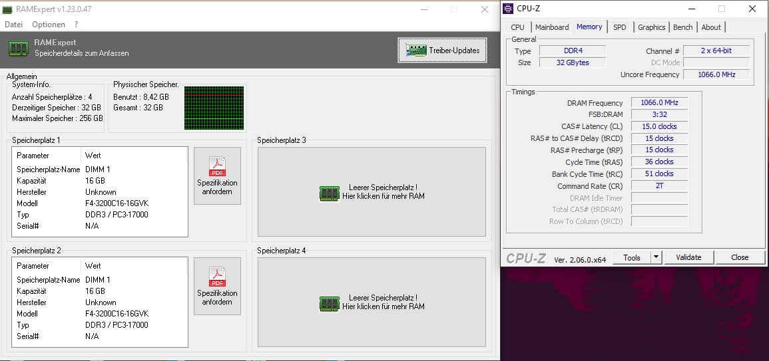Select Speicherplatz-Name row in Speicherplatz 2

[x=100, y=280]
